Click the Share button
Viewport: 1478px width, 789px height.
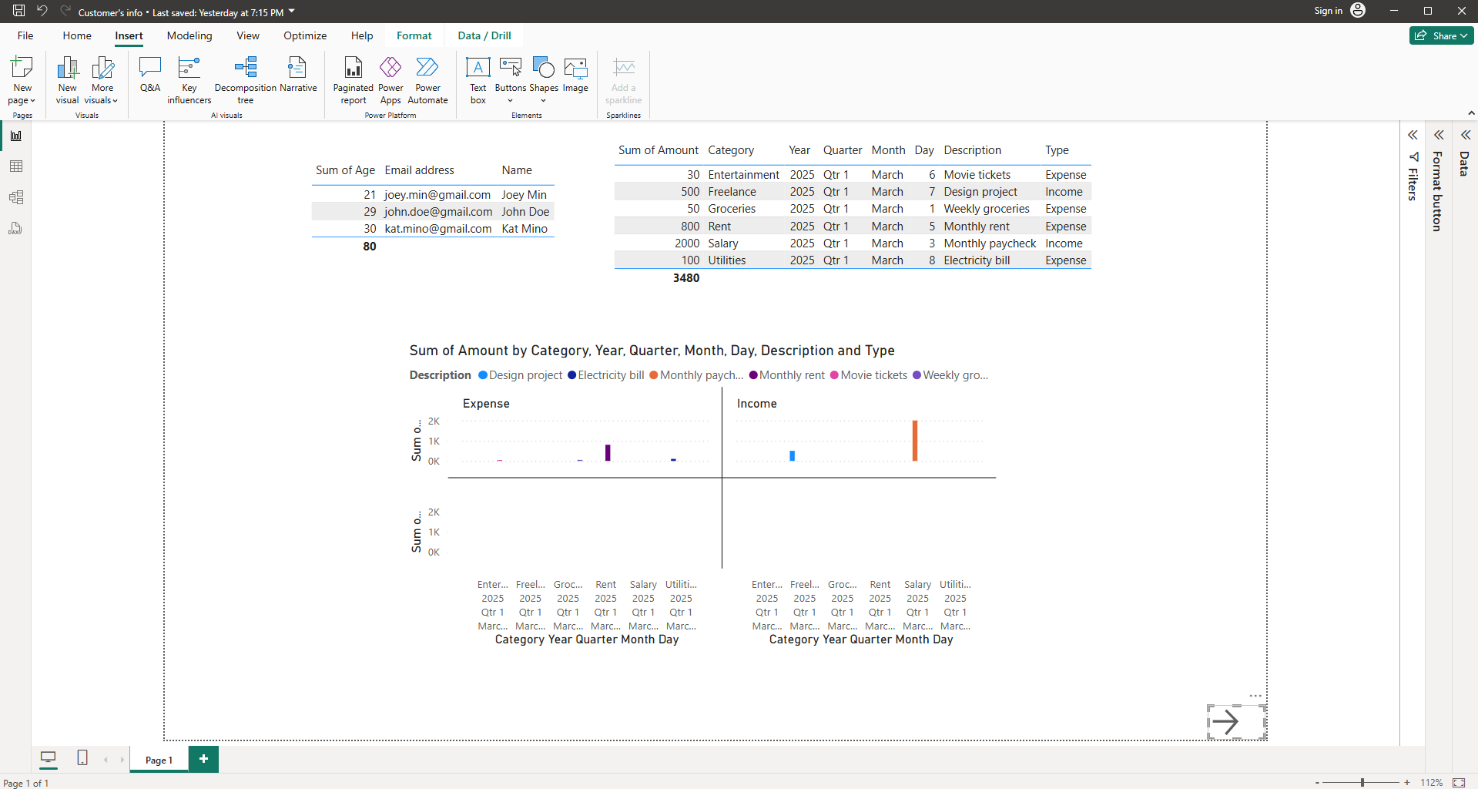coord(1440,35)
